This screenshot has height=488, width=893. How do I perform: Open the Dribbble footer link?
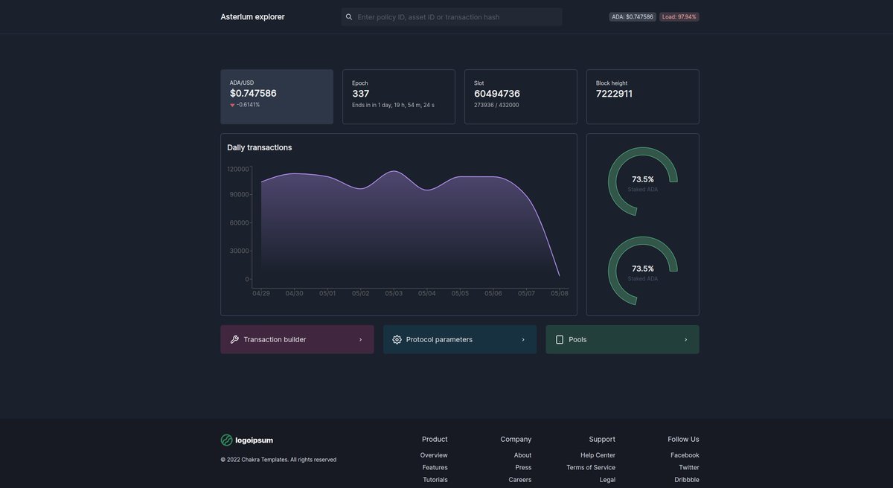[687, 480]
